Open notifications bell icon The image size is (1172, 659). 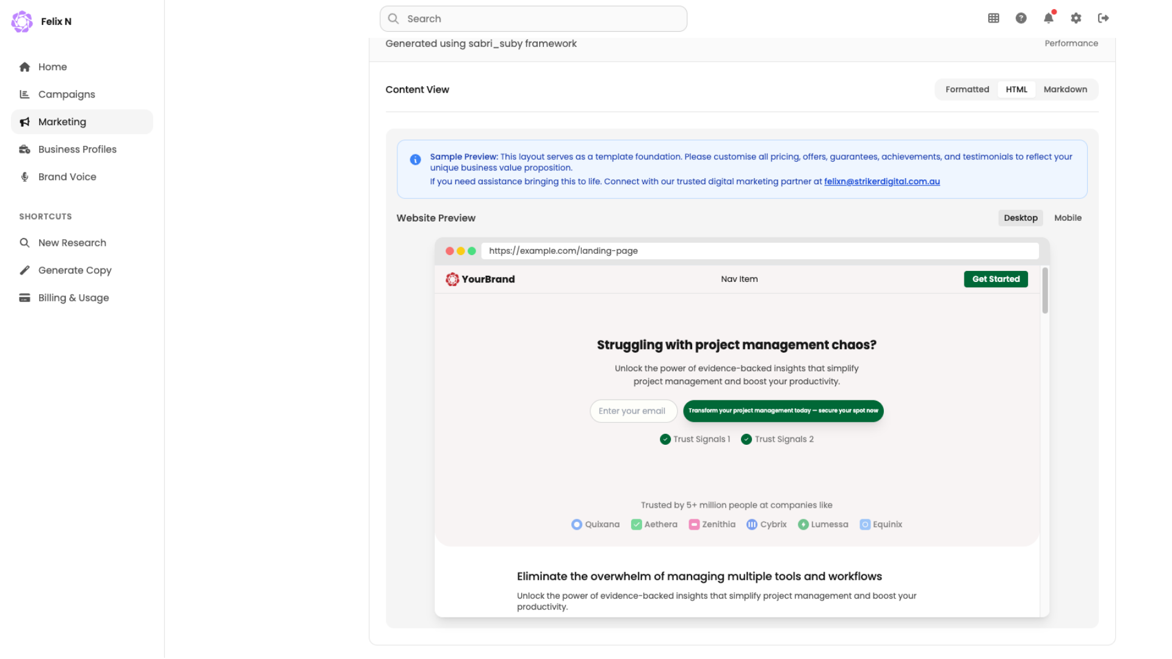point(1048,18)
